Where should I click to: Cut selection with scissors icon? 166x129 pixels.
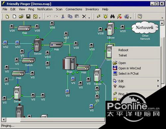tap(63, 17)
